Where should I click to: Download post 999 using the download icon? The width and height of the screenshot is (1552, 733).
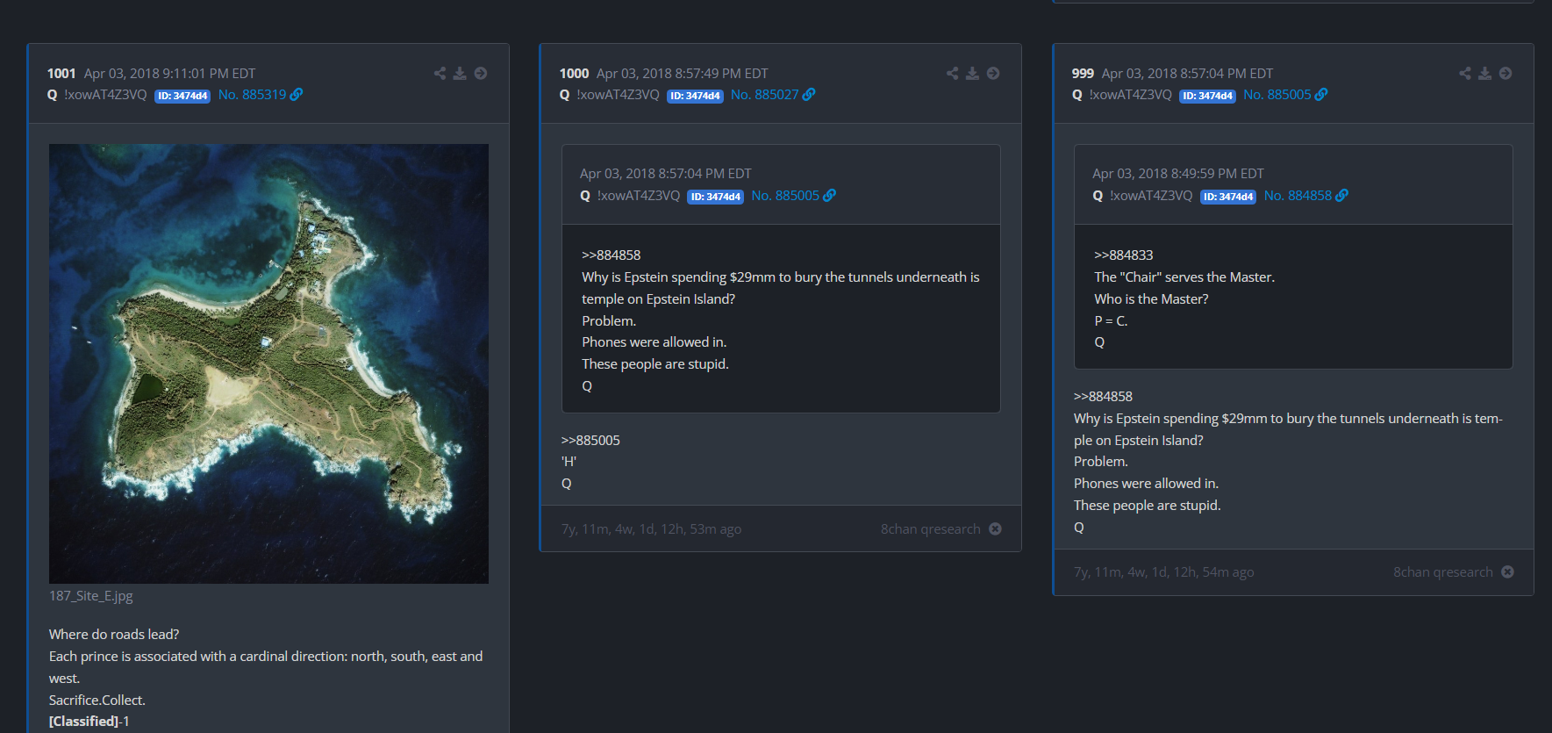click(x=1484, y=74)
